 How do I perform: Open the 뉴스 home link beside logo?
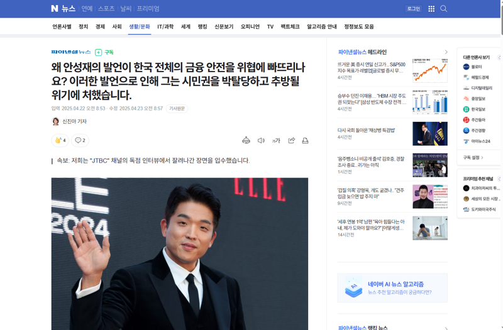68,9
